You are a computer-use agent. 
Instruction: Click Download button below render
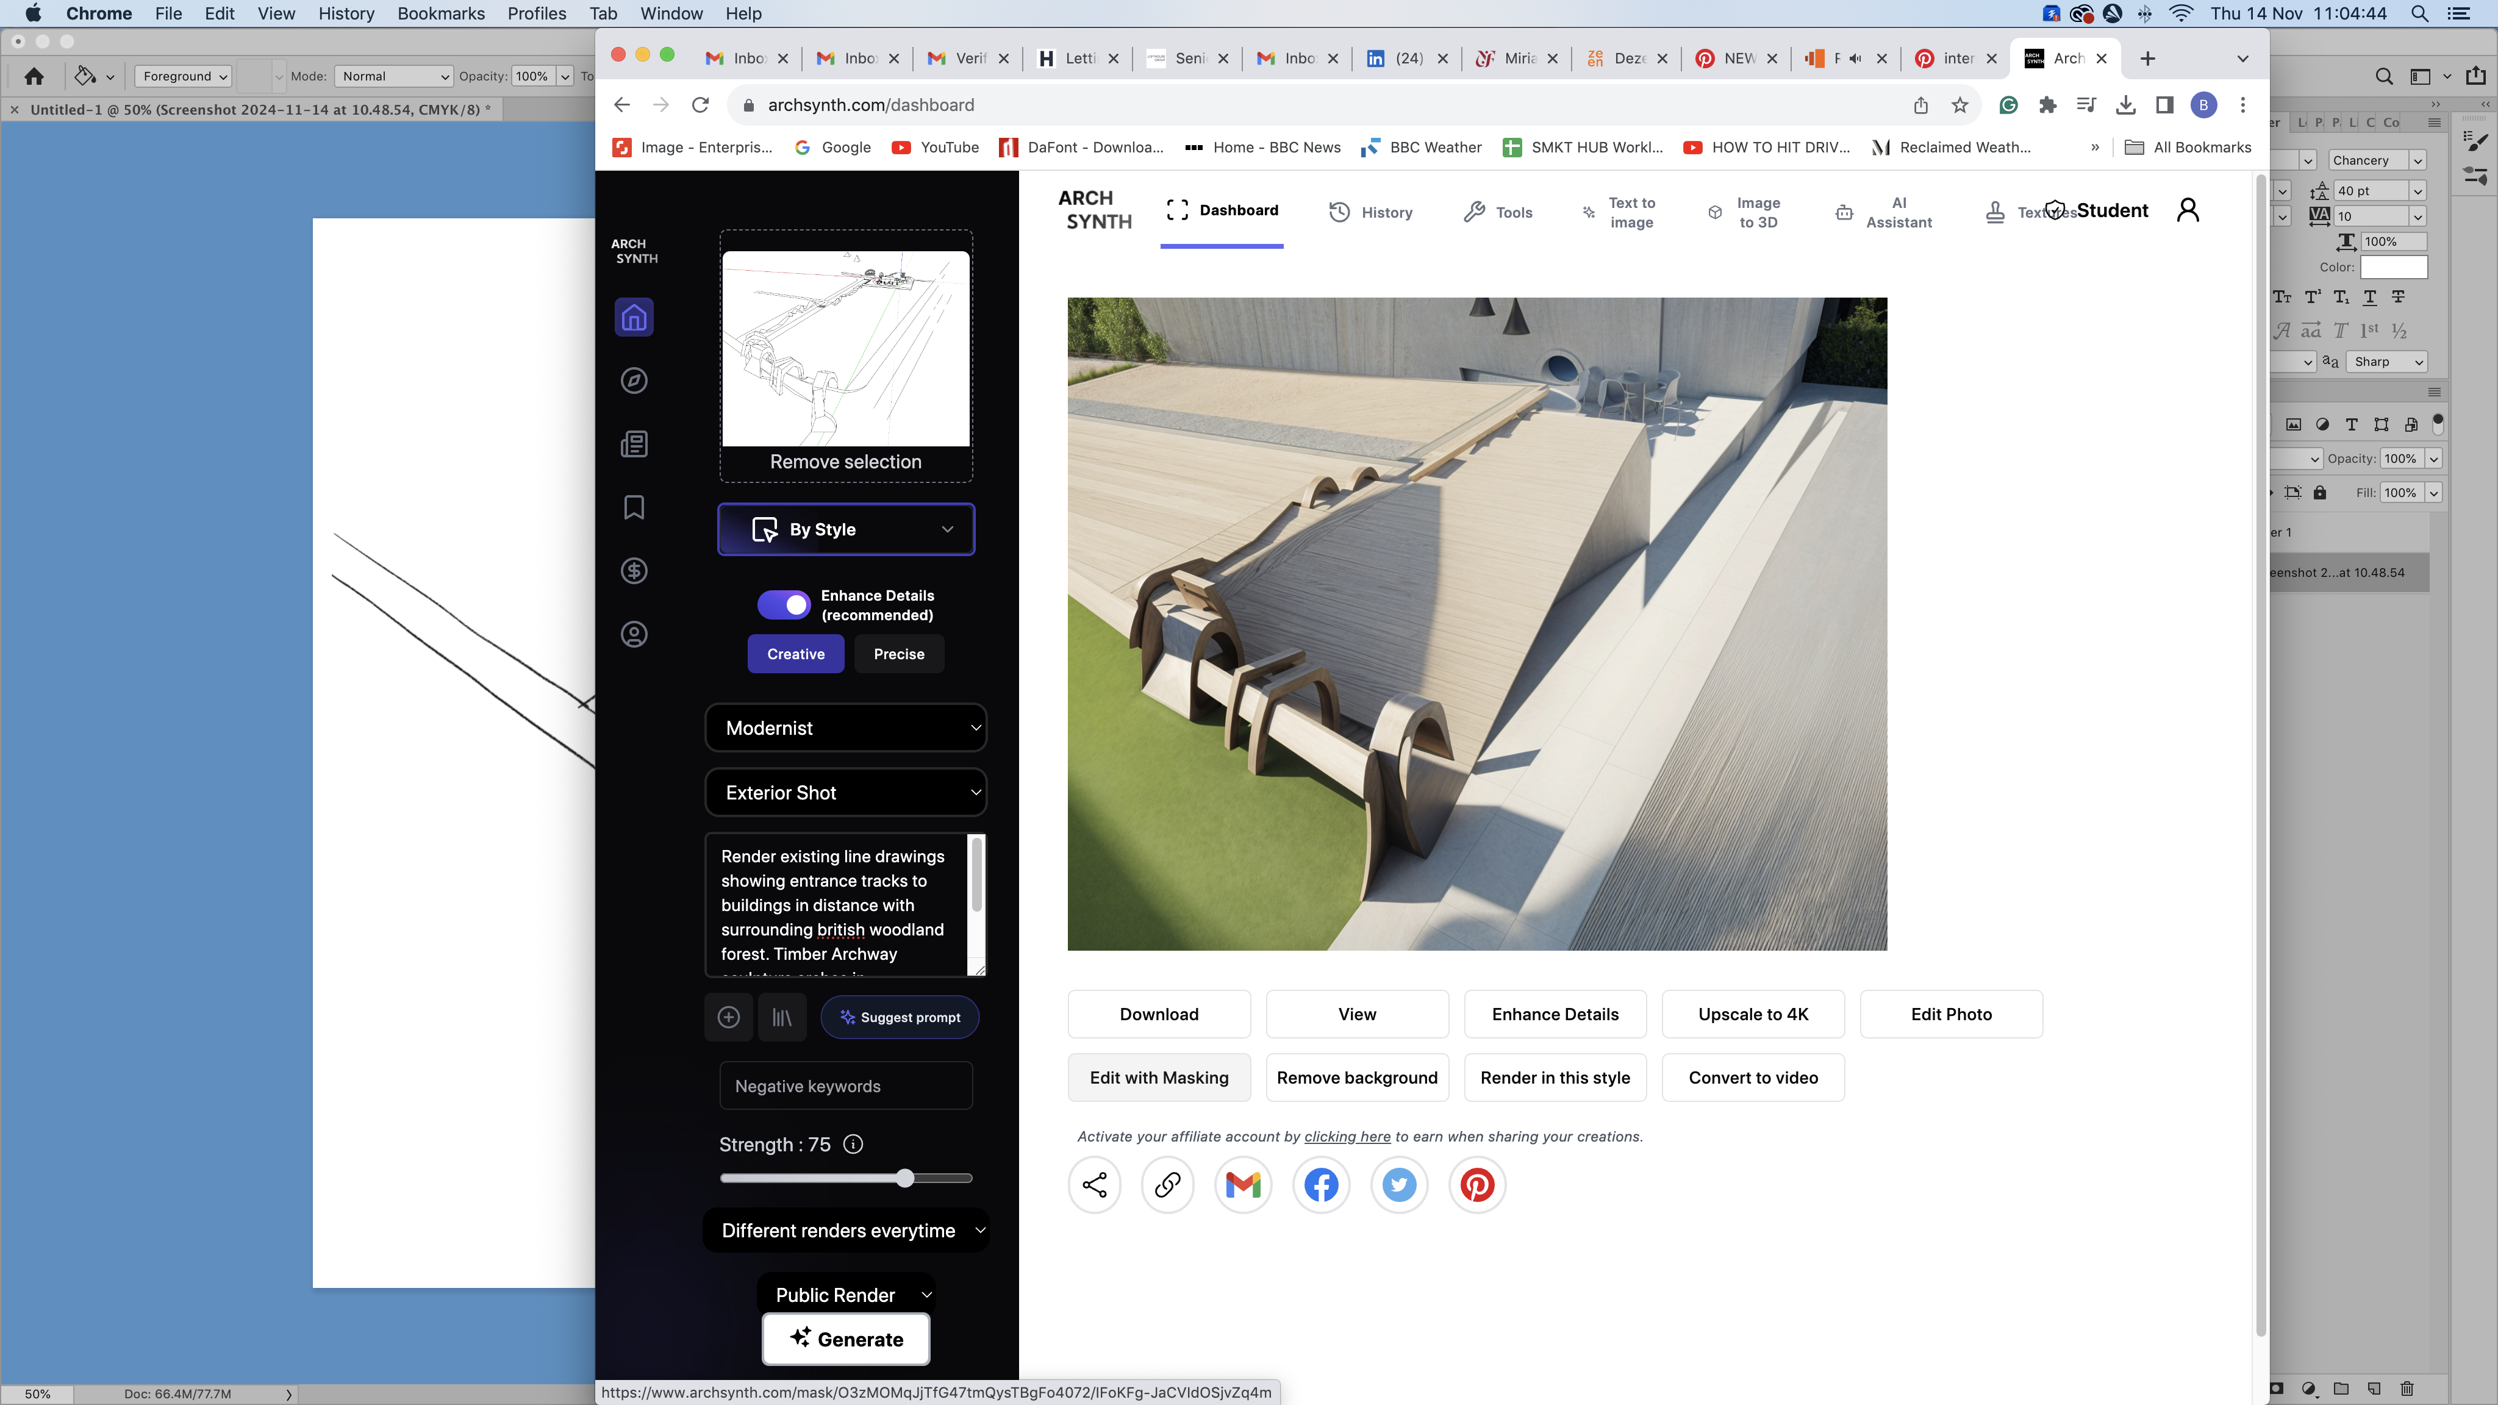point(1159,1014)
